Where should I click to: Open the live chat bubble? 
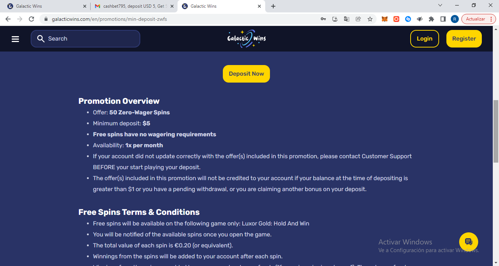[468, 242]
